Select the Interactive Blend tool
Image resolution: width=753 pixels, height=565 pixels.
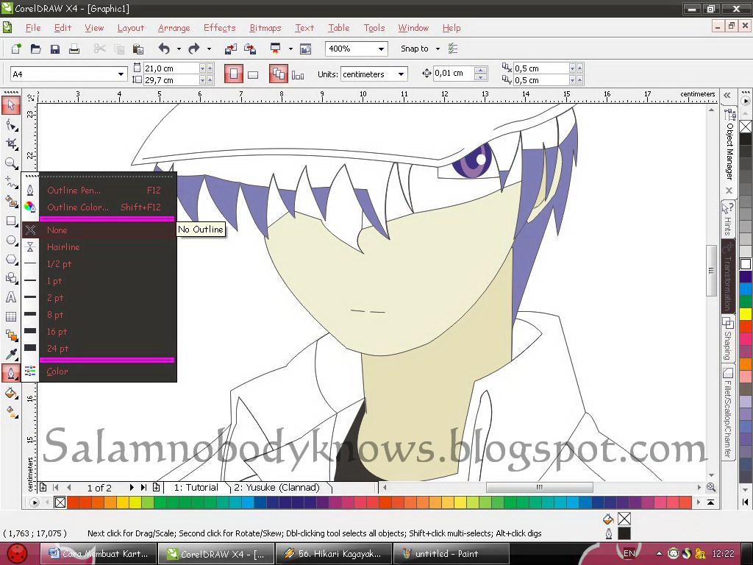[11, 335]
